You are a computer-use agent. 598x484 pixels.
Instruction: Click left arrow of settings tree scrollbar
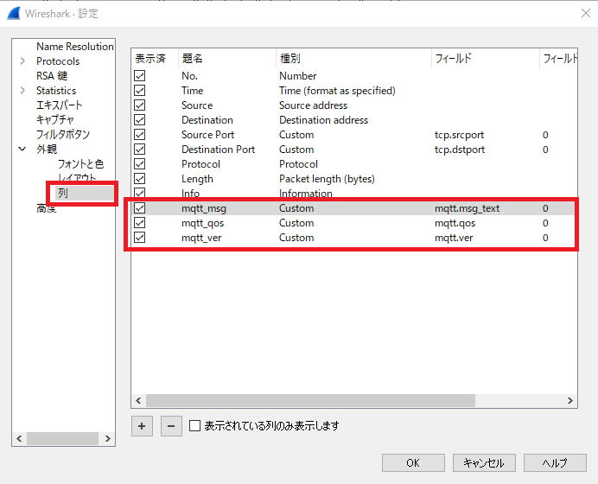point(20,438)
